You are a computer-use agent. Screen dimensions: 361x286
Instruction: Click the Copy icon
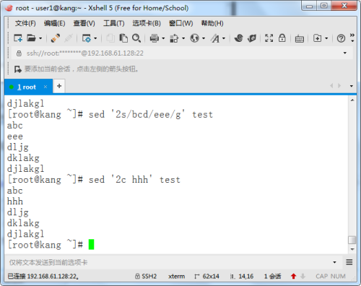(110, 38)
